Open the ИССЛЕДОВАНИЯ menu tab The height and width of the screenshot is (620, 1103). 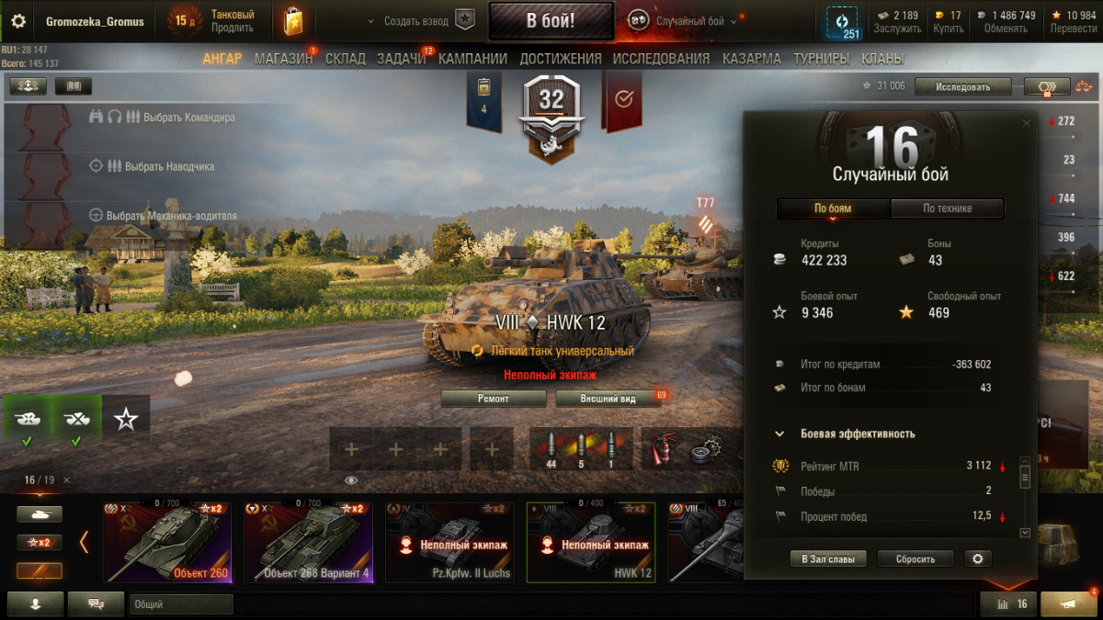pos(661,59)
